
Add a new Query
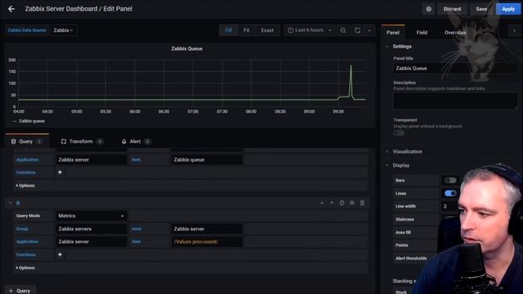coord(20,291)
